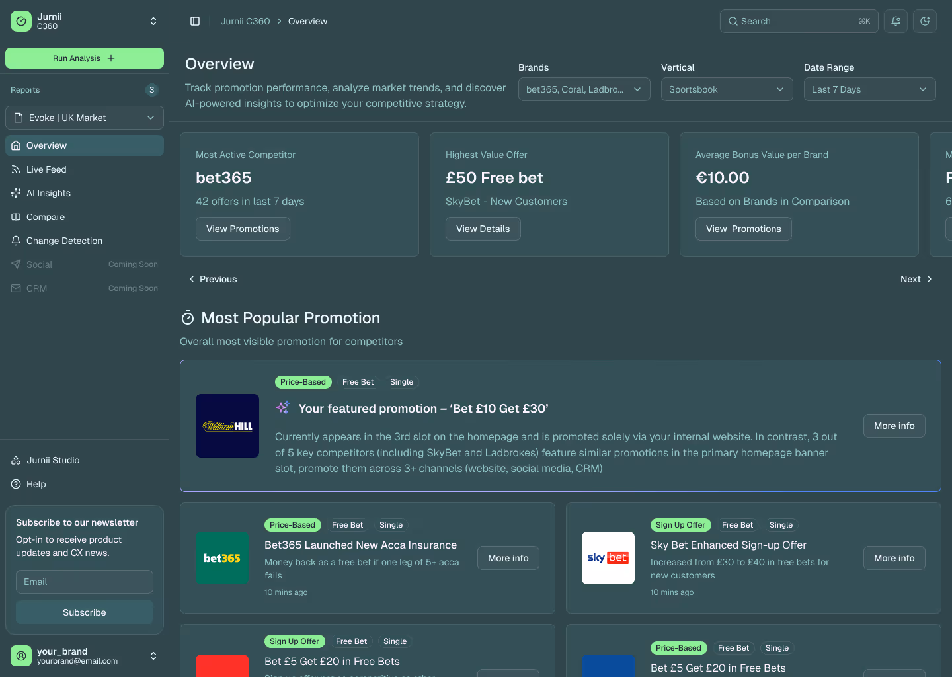Screen dimensions: 952x677
Task: Focus the Search box in top bar
Action: tap(799, 21)
